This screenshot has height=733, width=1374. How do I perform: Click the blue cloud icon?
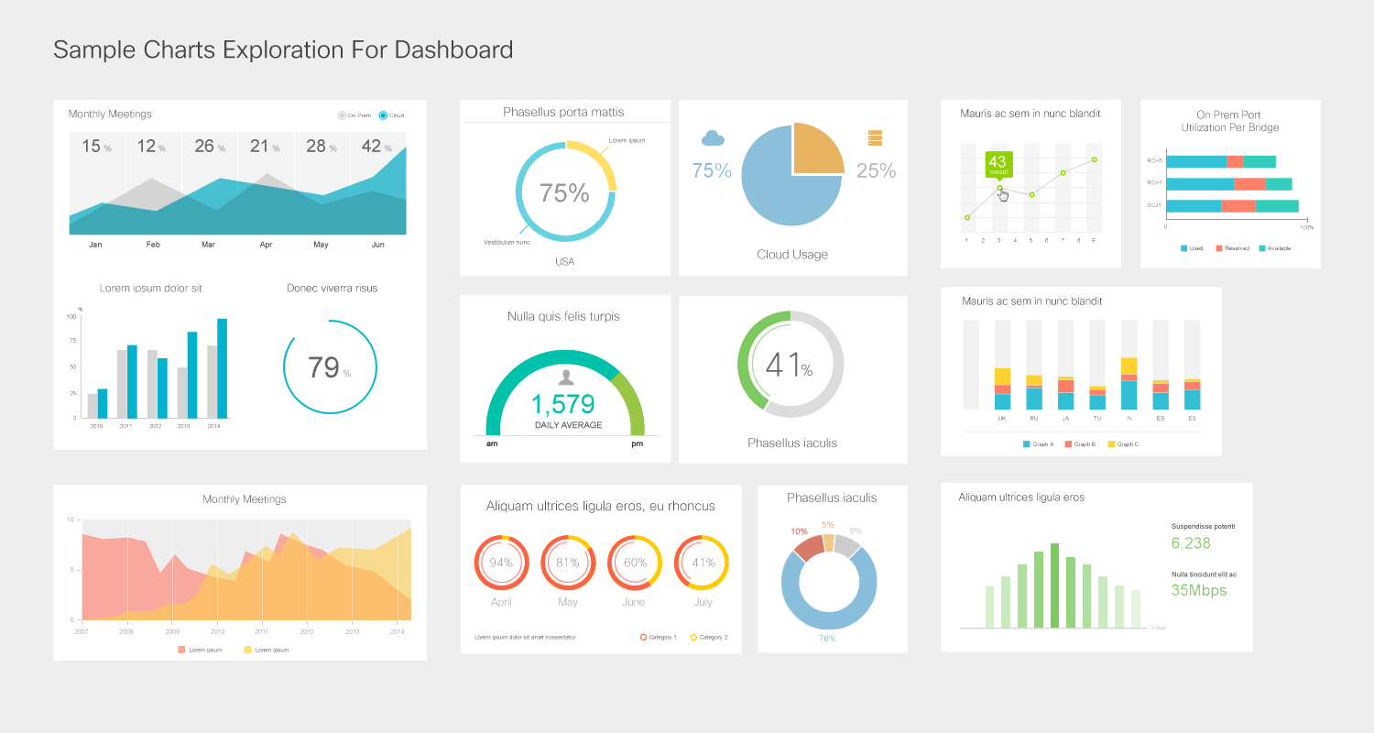pos(713,138)
